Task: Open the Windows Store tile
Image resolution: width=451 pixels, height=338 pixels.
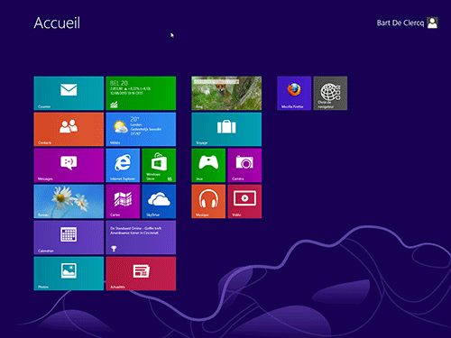Action: coord(159,165)
